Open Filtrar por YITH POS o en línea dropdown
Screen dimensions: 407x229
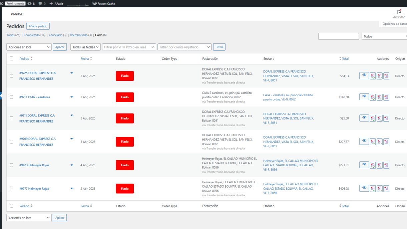click(x=129, y=47)
